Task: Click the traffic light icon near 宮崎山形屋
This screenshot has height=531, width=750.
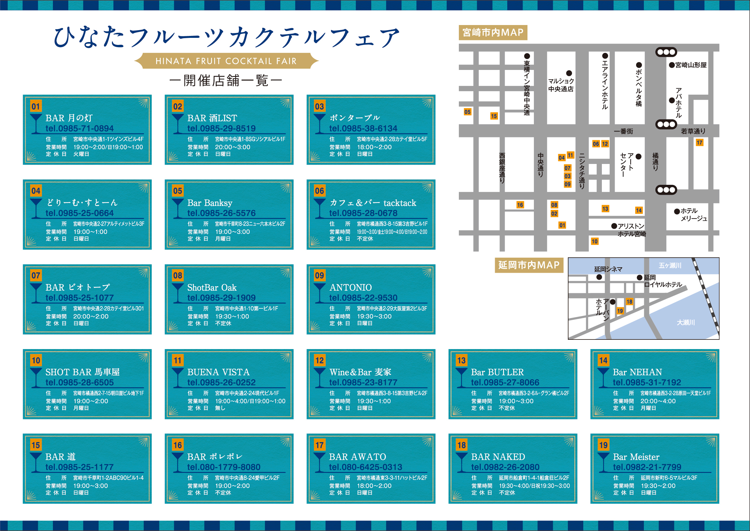Action: click(x=666, y=52)
